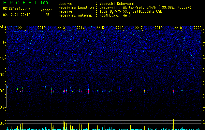Click the HROFFT program title text

(x=20, y=3)
